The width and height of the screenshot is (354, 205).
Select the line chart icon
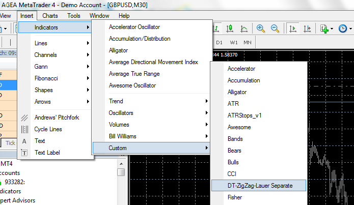(244, 28)
